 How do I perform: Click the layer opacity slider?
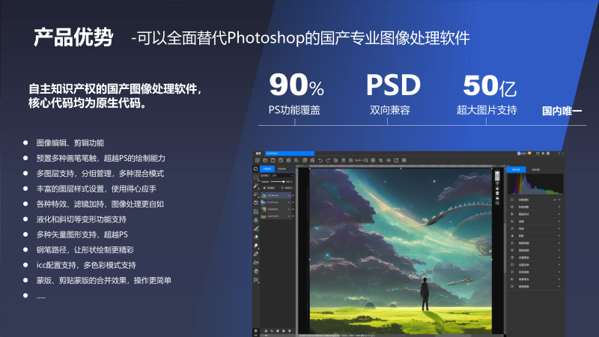[278, 181]
